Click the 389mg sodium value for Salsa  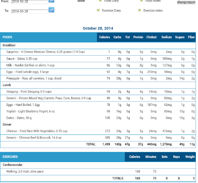pyautogui.click(x=167, y=59)
